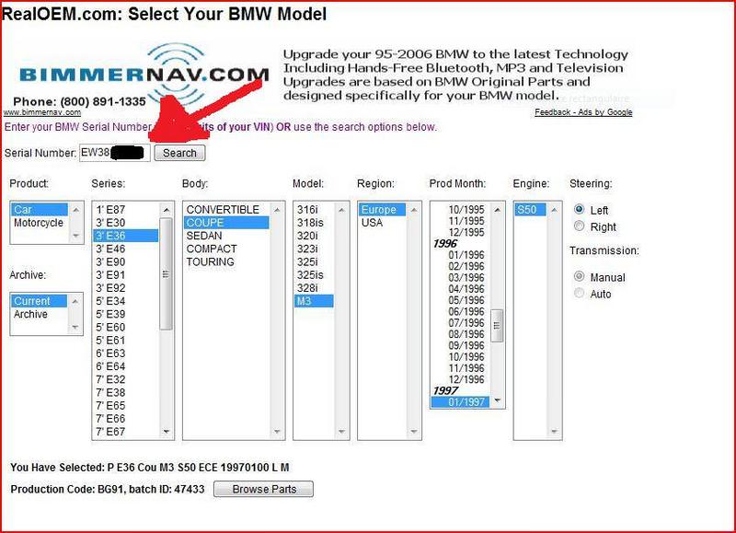Viewport: 736px width, 533px height.
Task: Select 318is in the Model list
Action: [x=314, y=223]
